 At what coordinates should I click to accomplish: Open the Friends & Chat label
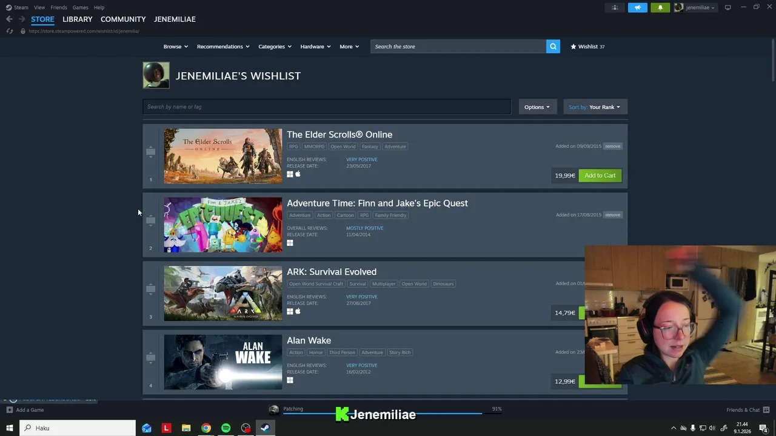coord(743,410)
